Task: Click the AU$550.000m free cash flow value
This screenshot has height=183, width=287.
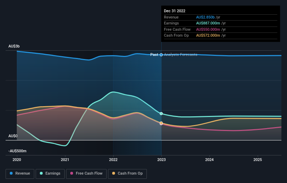Action: [208, 29]
